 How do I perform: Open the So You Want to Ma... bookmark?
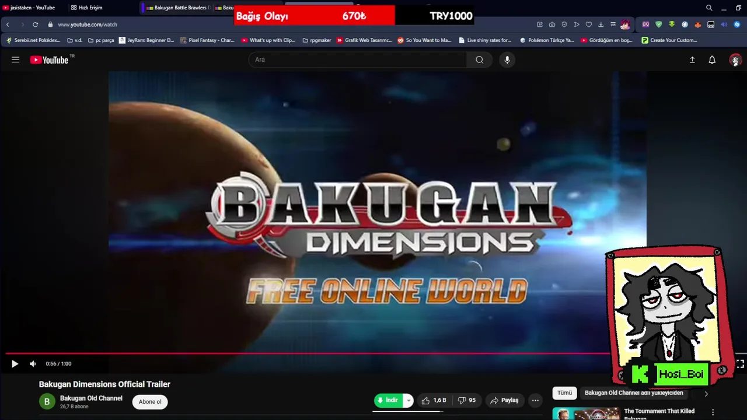click(424, 40)
